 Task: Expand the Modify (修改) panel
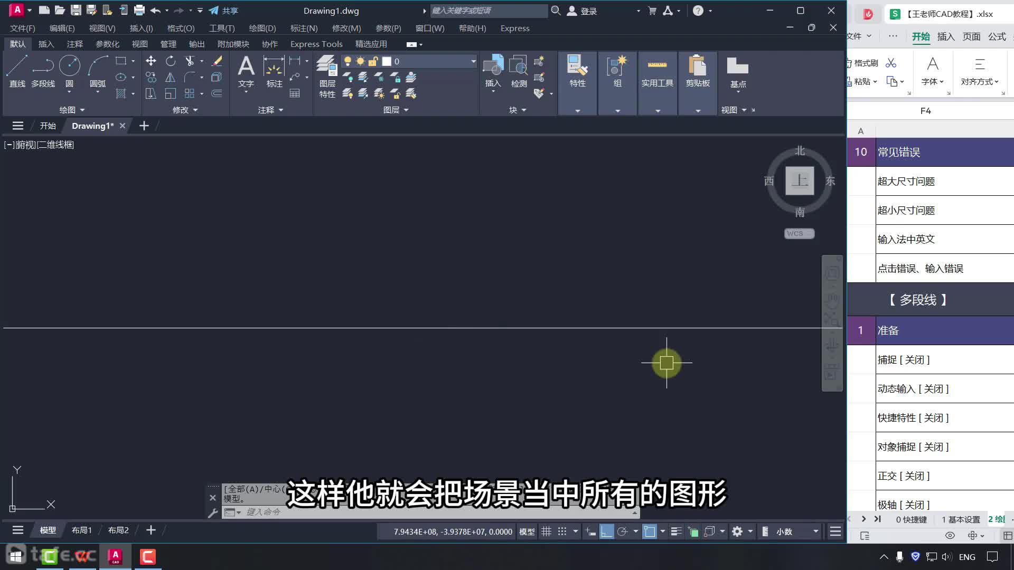[185, 110]
